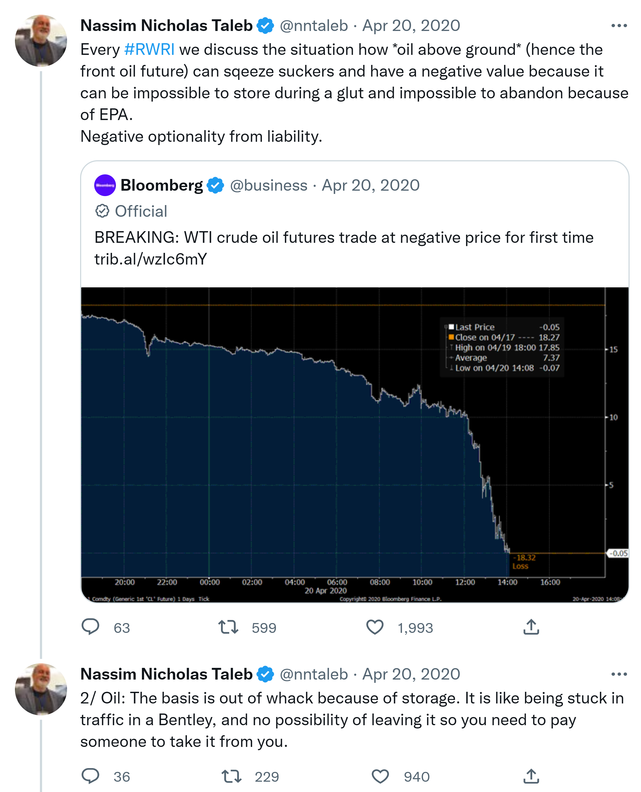The height and width of the screenshot is (792, 641).
Task: Like the second tweet with 940 likes
Action: pyautogui.click(x=380, y=776)
